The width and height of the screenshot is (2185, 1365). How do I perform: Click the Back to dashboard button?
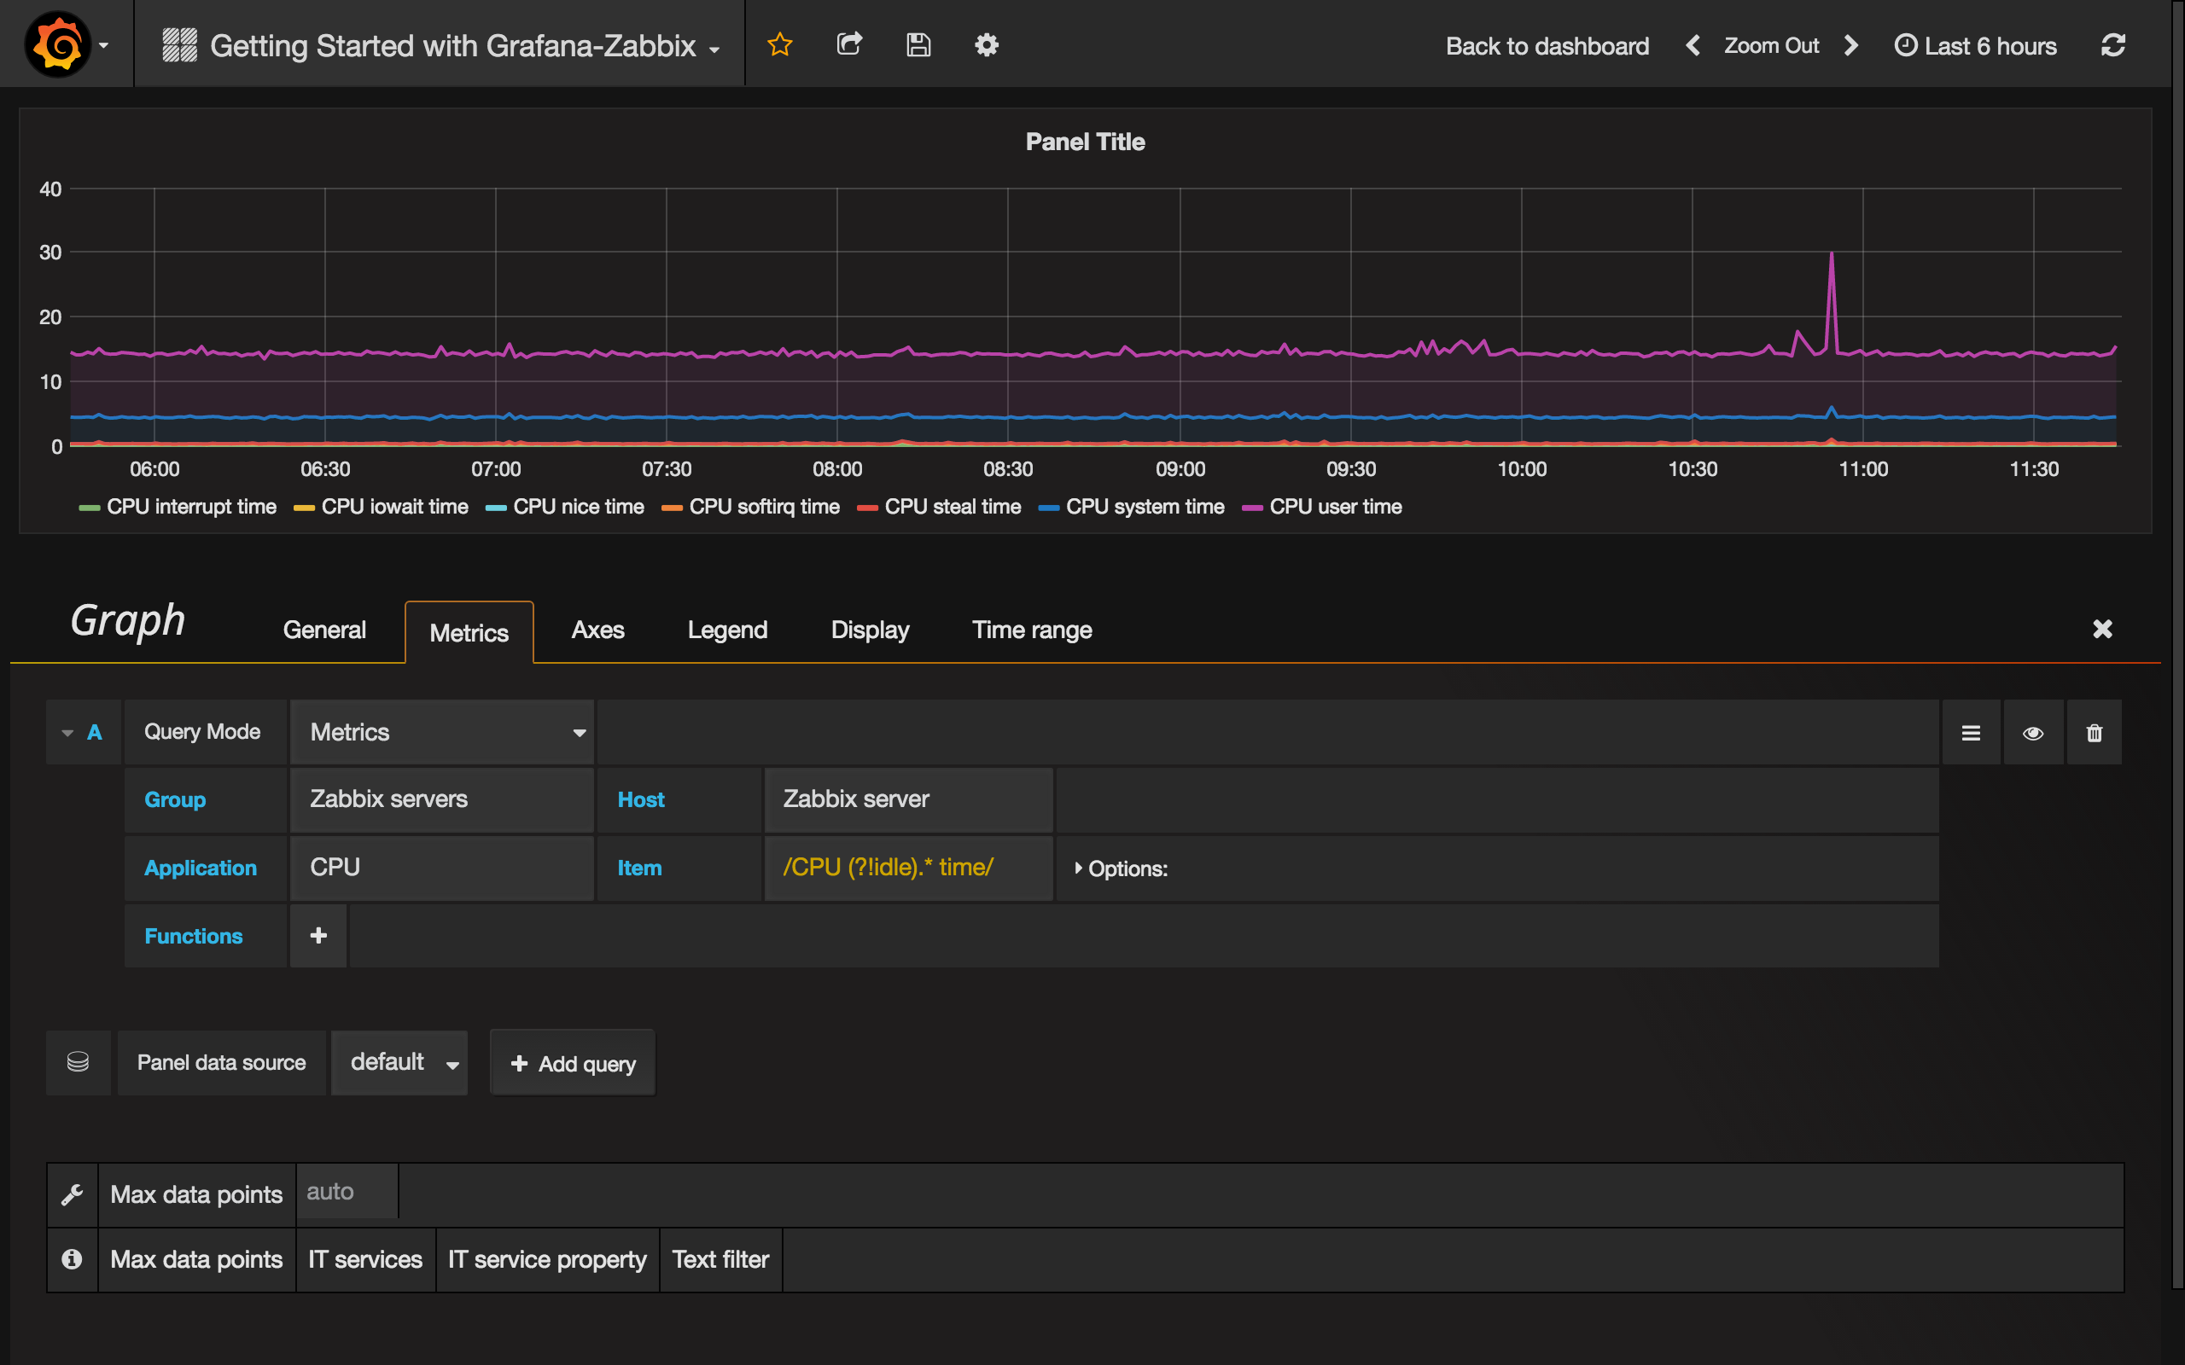point(1548,44)
